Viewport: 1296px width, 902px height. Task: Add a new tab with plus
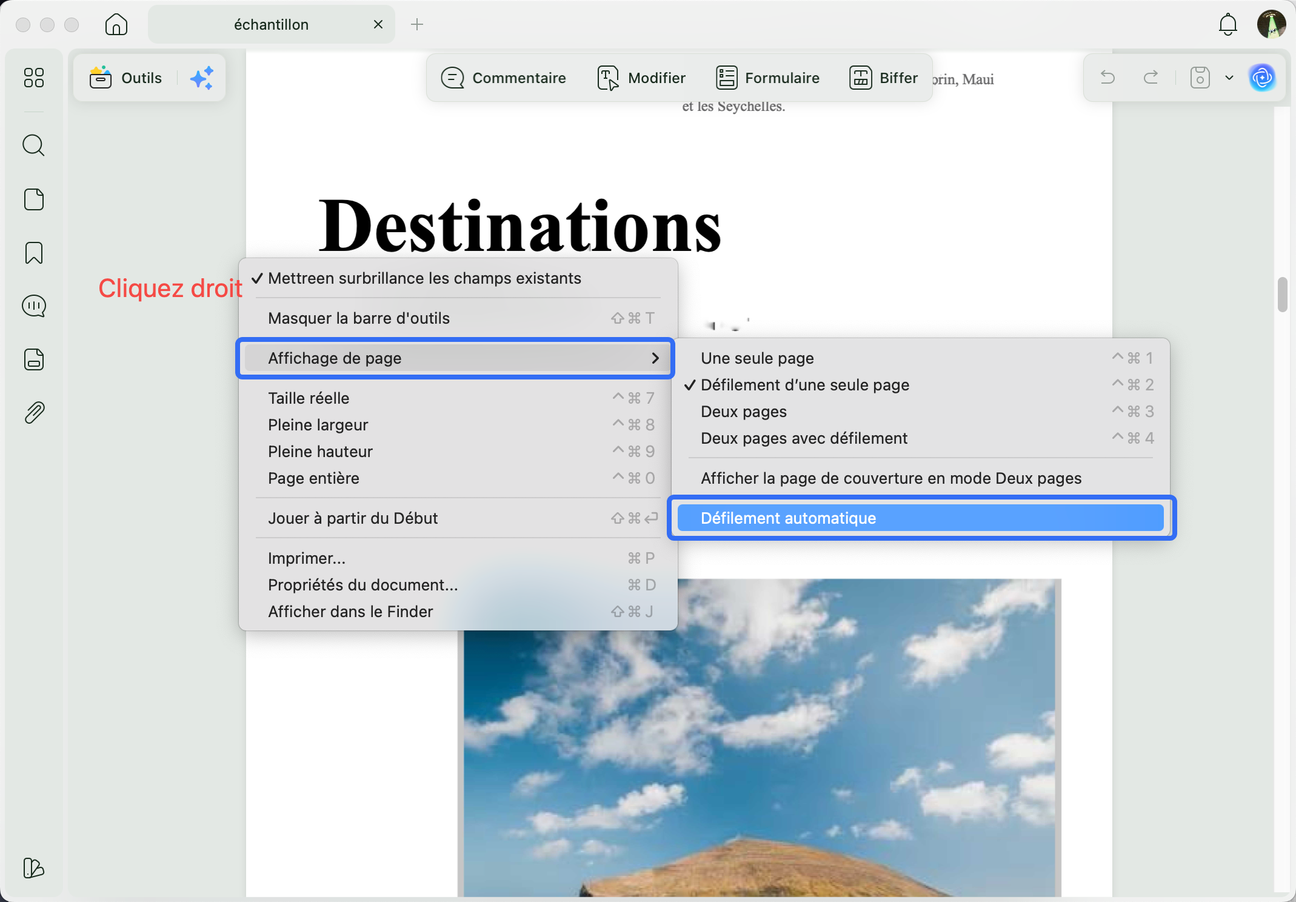[417, 24]
